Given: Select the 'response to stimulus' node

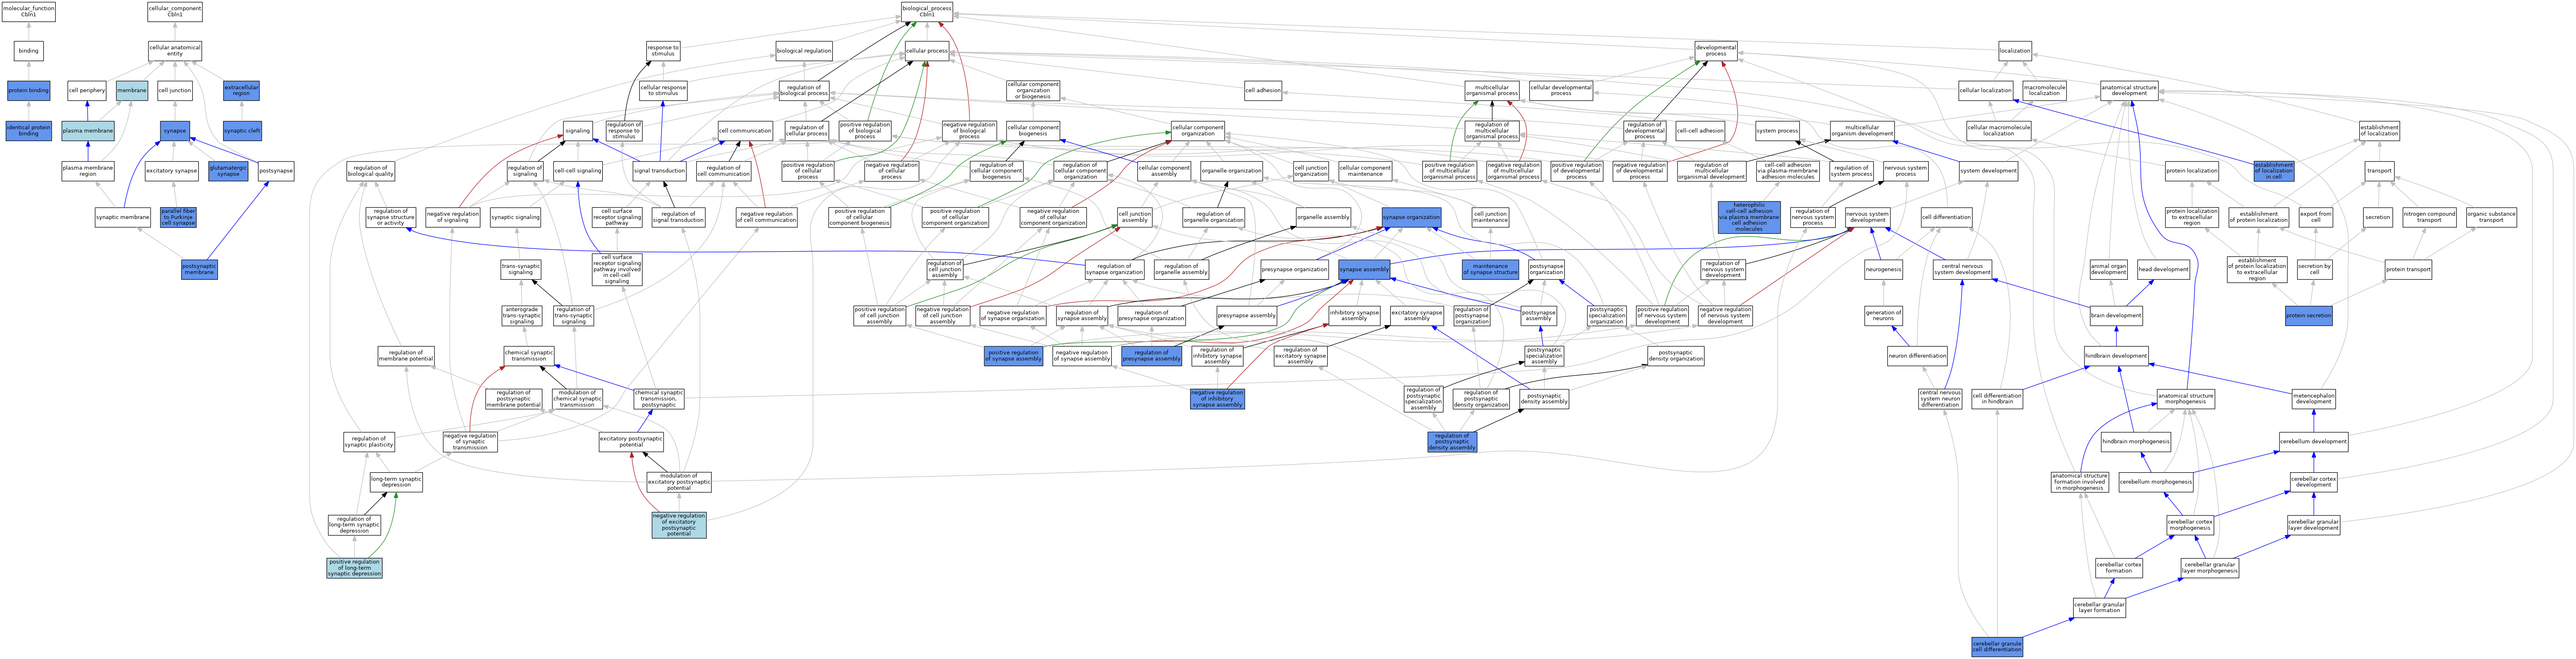Looking at the screenshot, I should [x=663, y=51].
